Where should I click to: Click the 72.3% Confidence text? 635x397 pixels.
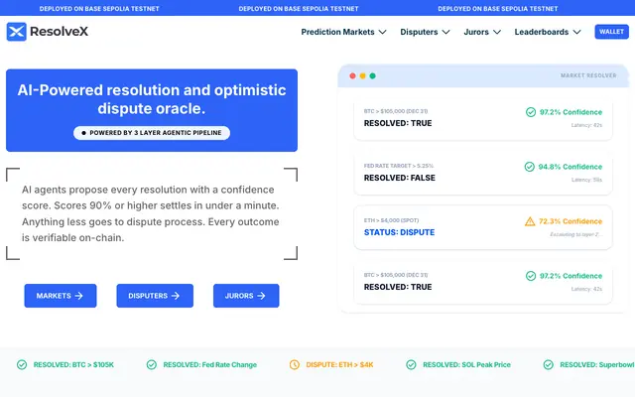tap(571, 221)
